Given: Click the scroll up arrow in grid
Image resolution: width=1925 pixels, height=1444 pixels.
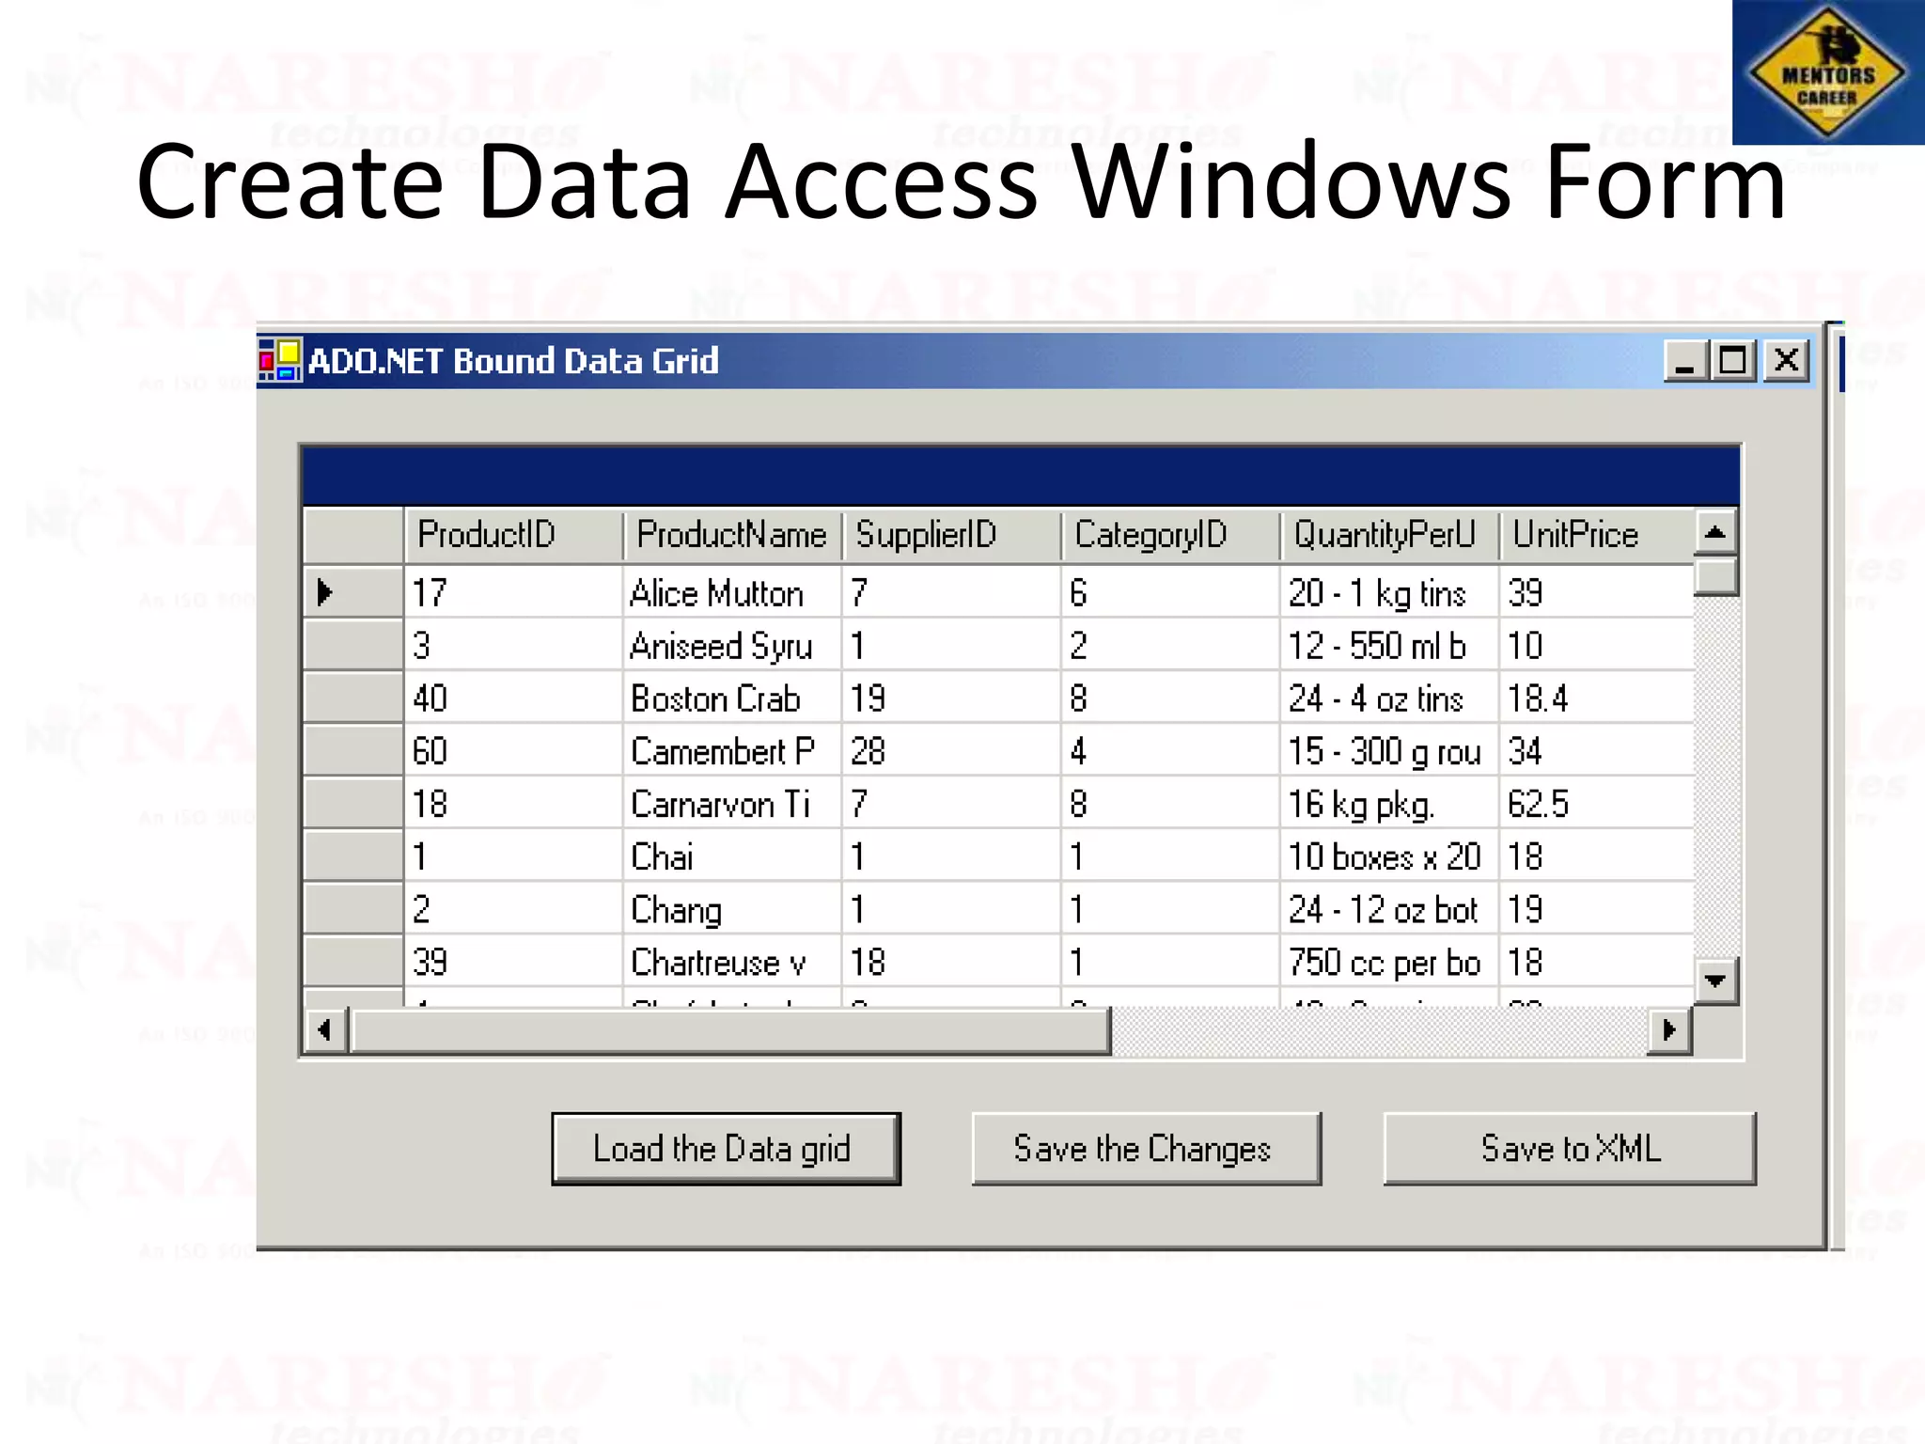Looking at the screenshot, I should (x=1715, y=533).
